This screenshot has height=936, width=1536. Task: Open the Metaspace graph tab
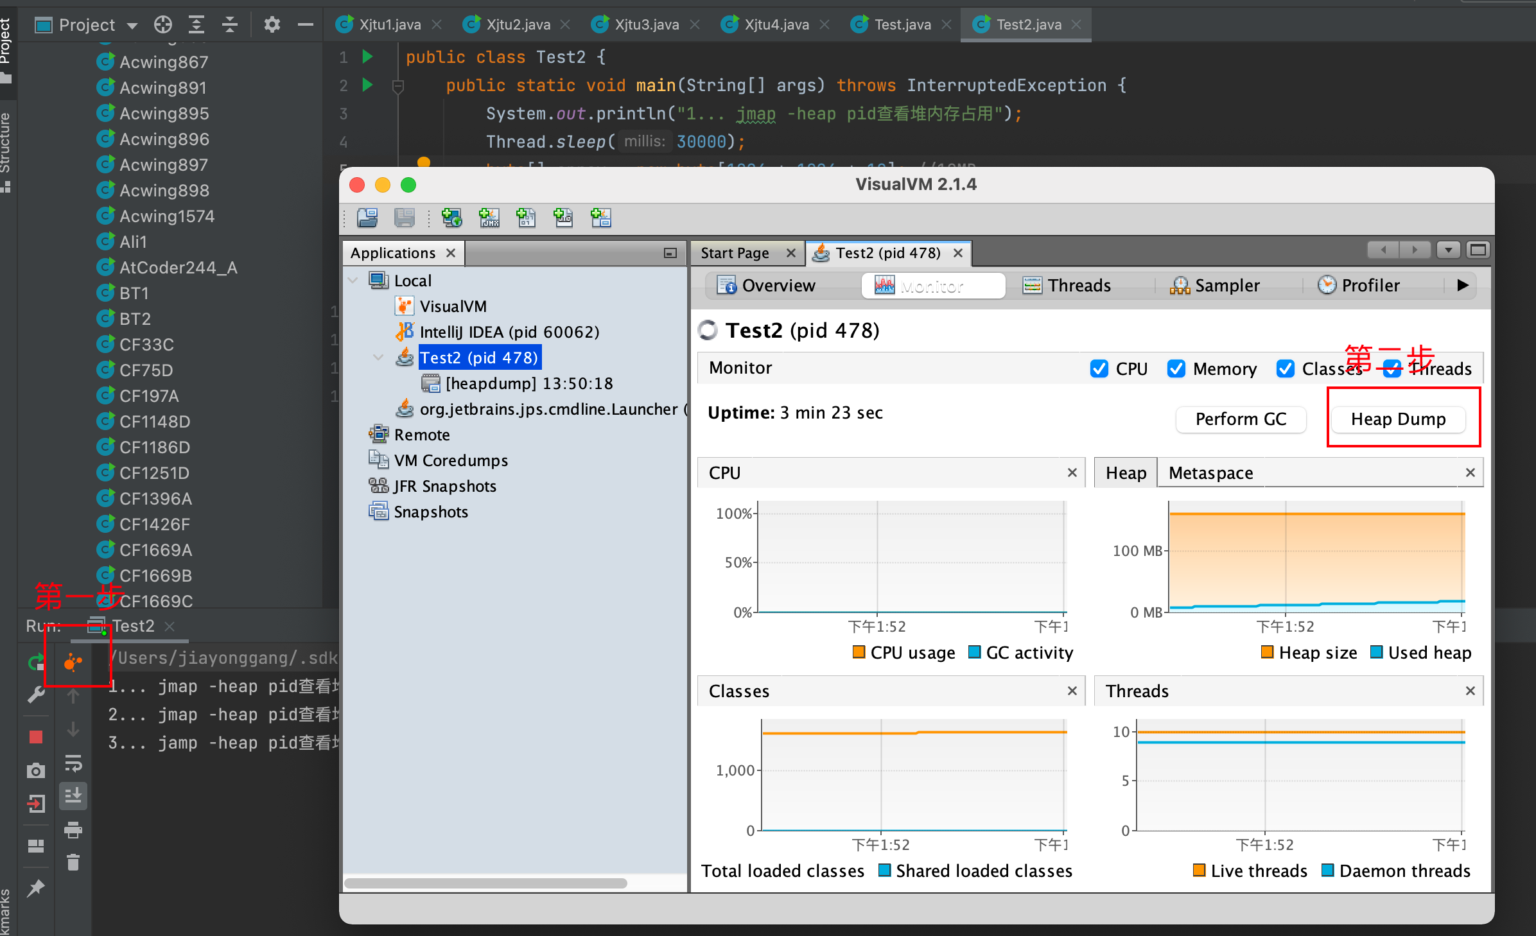click(1210, 473)
